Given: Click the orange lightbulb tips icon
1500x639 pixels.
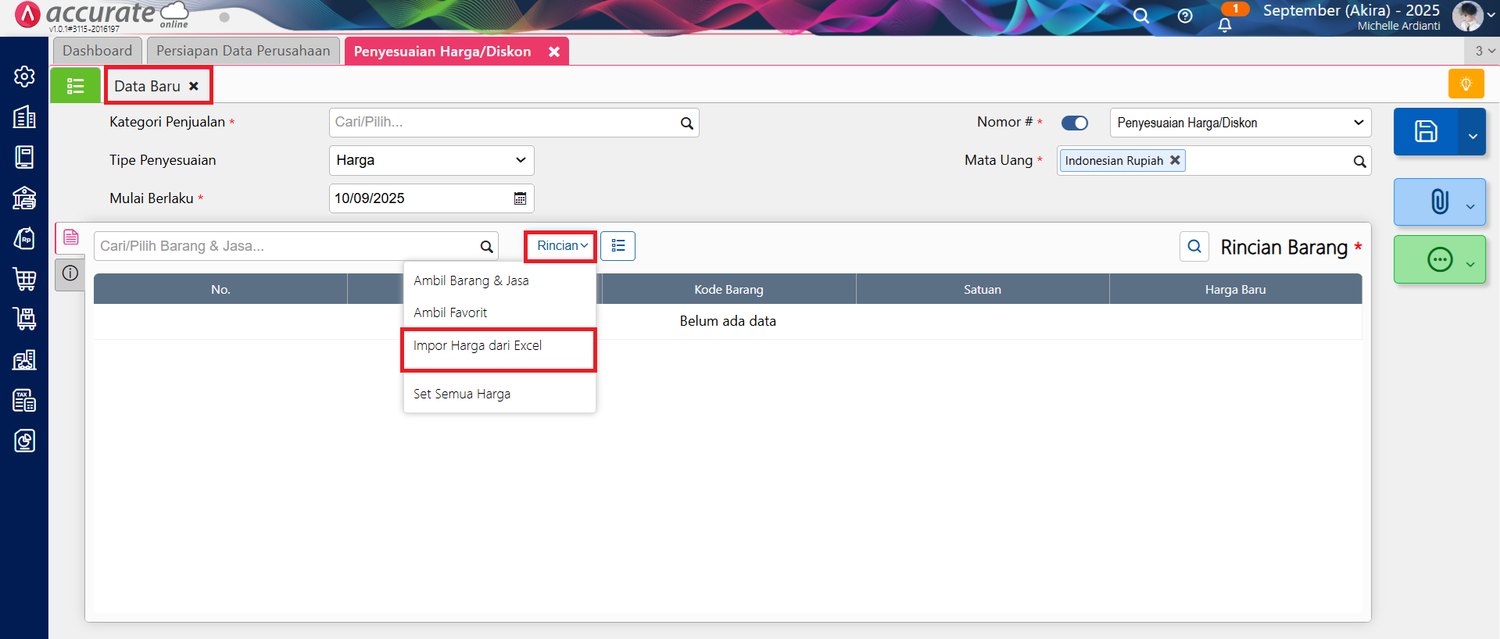Looking at the screenshot, I should coord(1466,84).
